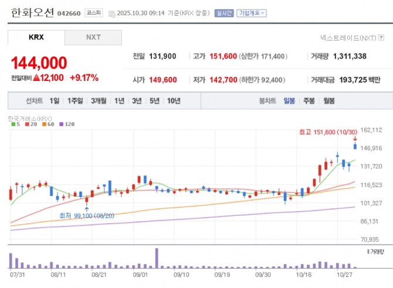Screen dimensions: 393x288
Task: Select the 1년 line chart period
Action: point(119,101)
